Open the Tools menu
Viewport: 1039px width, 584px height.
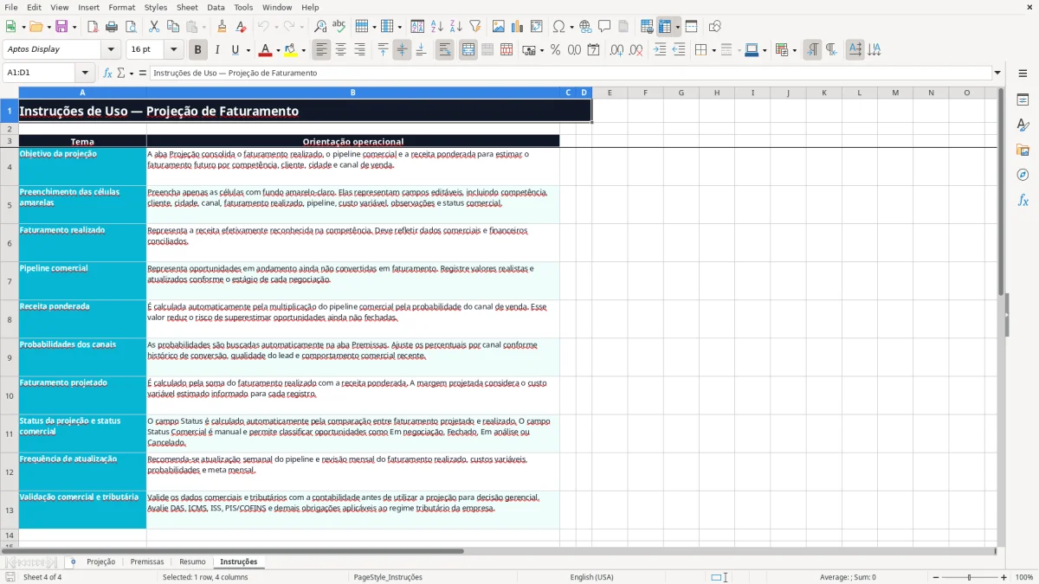(x=243, y=7)
